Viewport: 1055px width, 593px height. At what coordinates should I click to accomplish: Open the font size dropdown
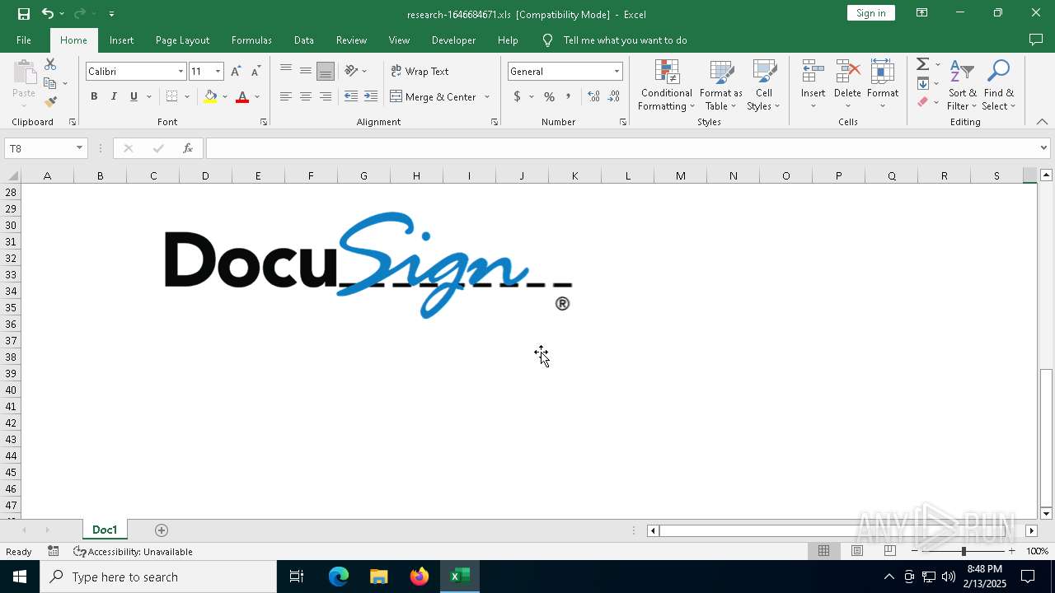point(218,72)
